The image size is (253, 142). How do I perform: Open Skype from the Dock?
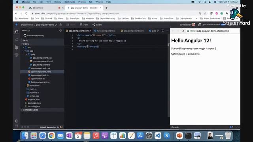pos(167,136)
